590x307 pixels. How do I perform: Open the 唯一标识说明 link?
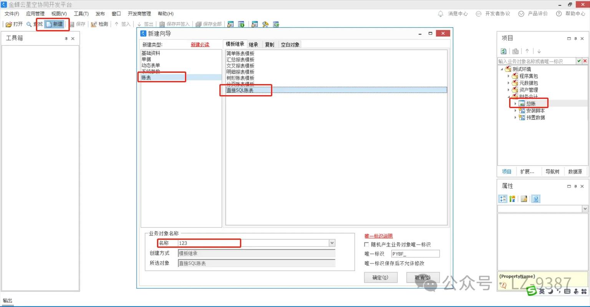click(x=379, y=236)
